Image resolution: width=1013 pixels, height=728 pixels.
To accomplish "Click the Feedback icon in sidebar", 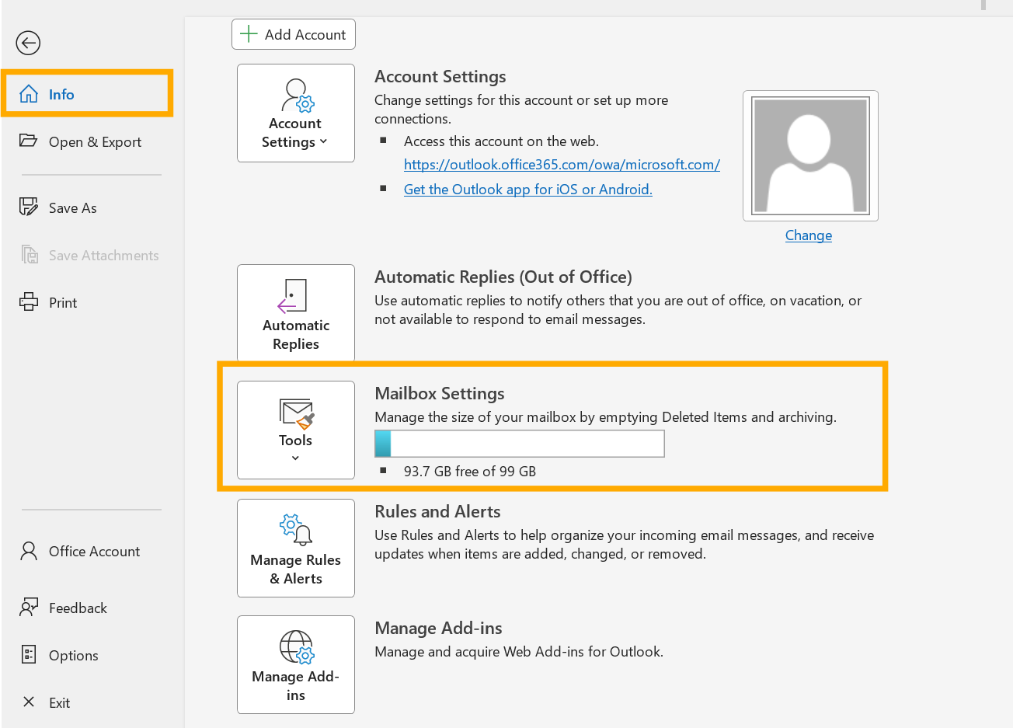I will [x=29, y=608].
